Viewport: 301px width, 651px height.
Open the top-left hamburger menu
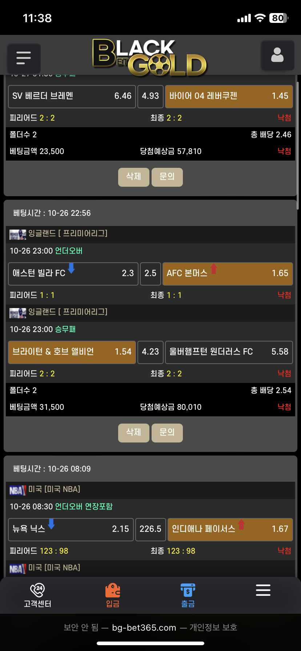pyautogui.click(x=24, y=57)
